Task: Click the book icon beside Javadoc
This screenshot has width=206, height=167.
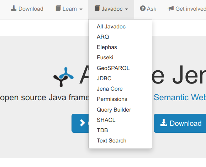Action: tap(97, 9)
